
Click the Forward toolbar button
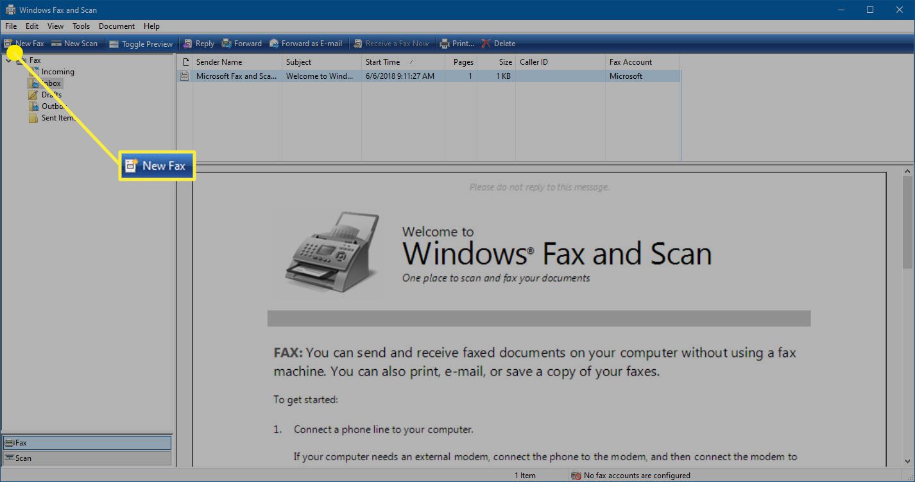(241, 44)
